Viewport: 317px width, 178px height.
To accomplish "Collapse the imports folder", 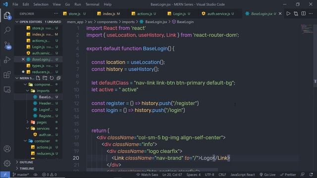I will 38,90.
